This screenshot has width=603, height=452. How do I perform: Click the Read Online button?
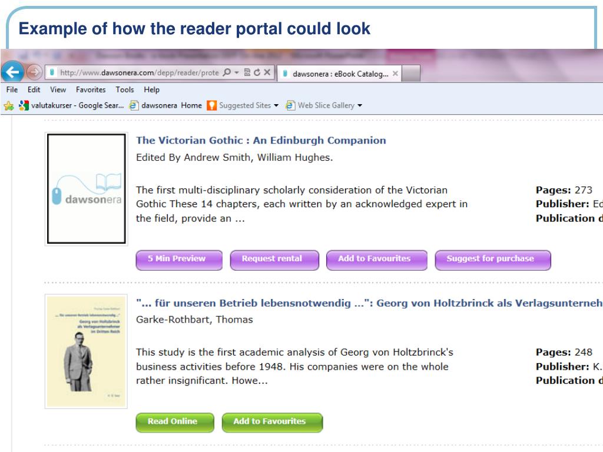click(175, 423)
